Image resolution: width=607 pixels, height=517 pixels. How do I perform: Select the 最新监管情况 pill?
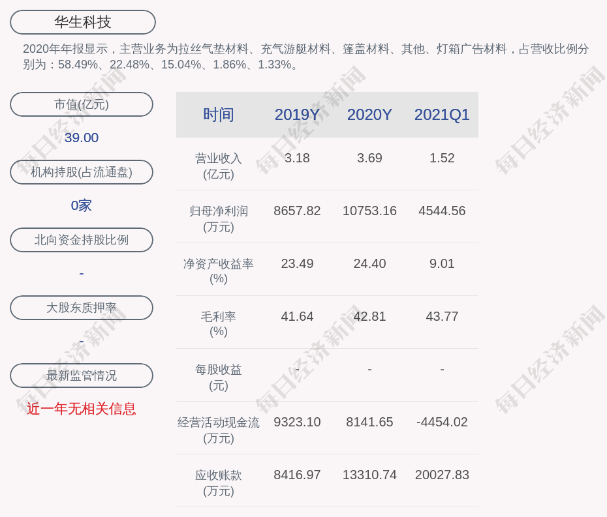coord(82,376)
